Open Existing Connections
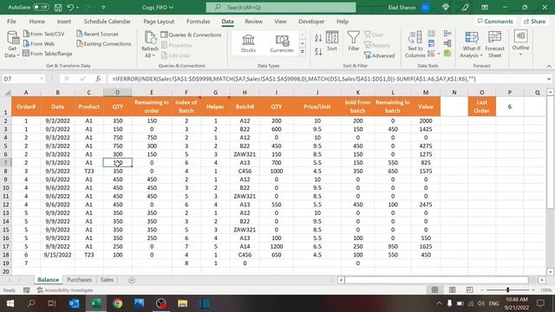The height and width of the screenshot is (312, 555). 104,44
